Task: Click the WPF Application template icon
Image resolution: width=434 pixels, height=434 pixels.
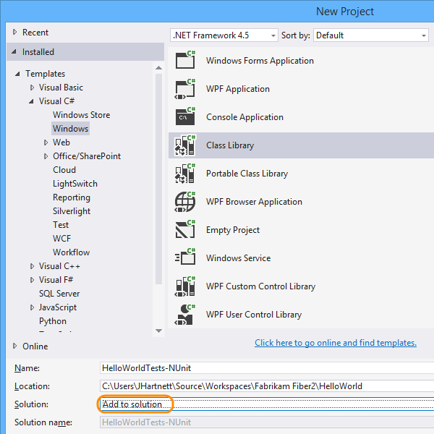Action: tap(186, 89)
